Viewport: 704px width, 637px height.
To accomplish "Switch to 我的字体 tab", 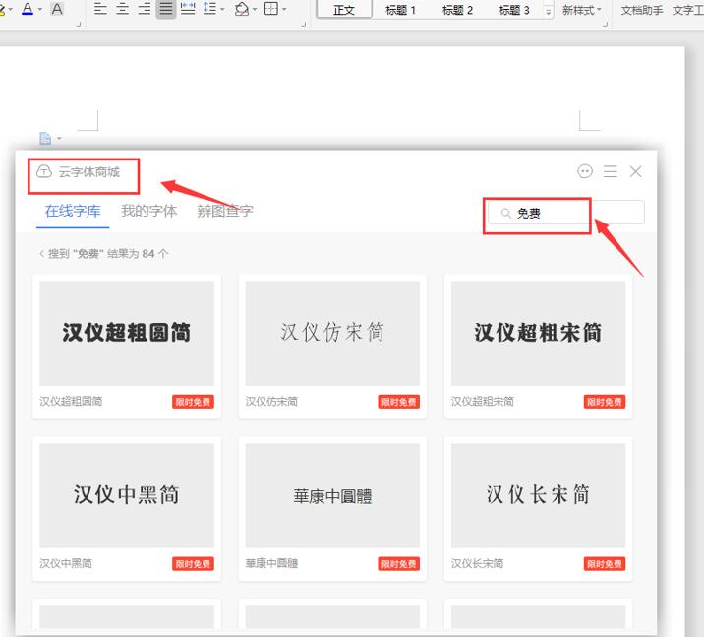I will tap(149, 211).
